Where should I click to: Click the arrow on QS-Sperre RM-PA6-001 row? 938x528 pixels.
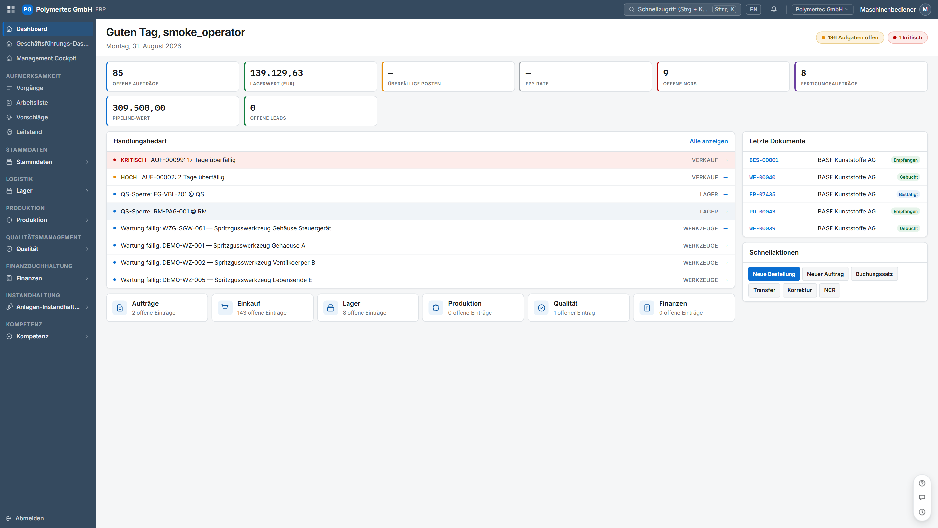[725, 211]
